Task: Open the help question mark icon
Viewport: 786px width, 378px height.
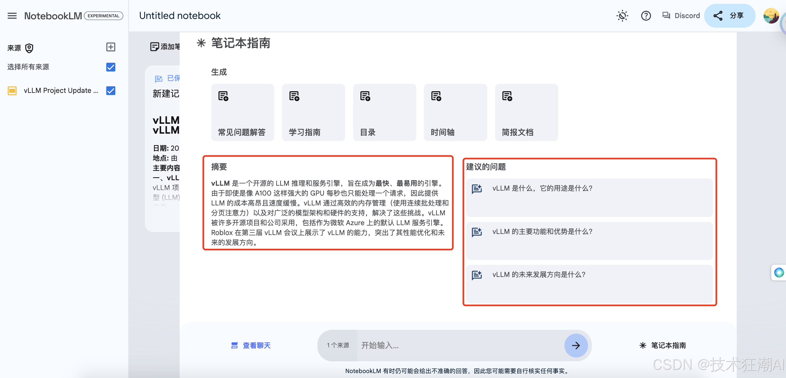Action: [646, 16]
